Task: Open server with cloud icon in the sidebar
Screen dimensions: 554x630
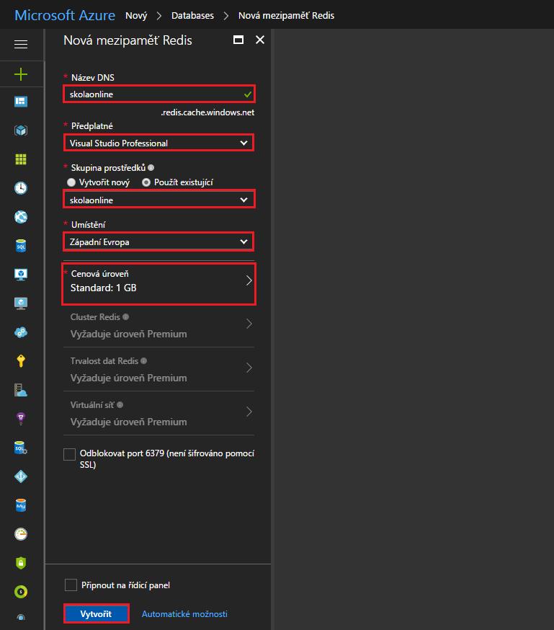Action: tap(21, 390)
